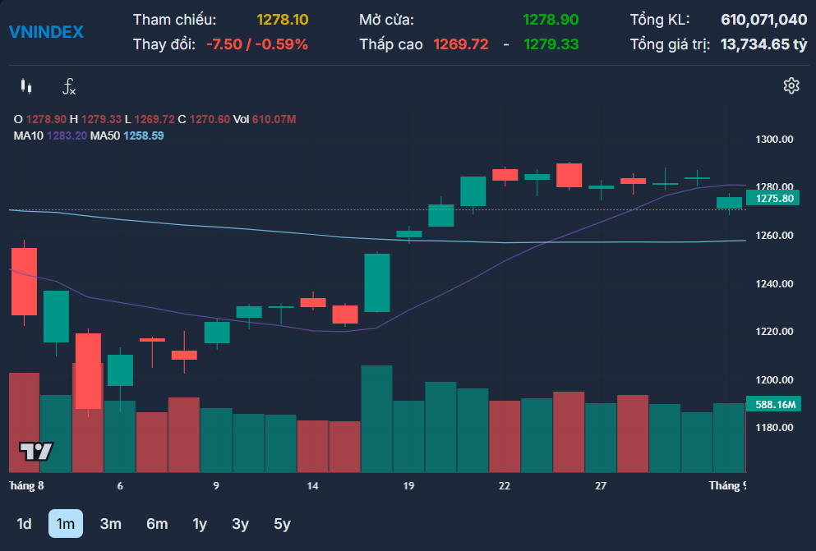
Task: Switch to the 5y time range
Action: point(282,523)
